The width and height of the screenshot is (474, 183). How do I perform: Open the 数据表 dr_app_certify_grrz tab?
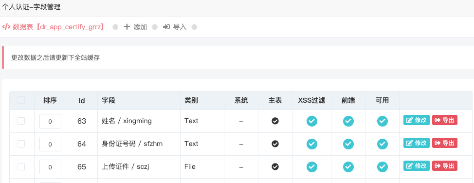[x=54, y=27]
